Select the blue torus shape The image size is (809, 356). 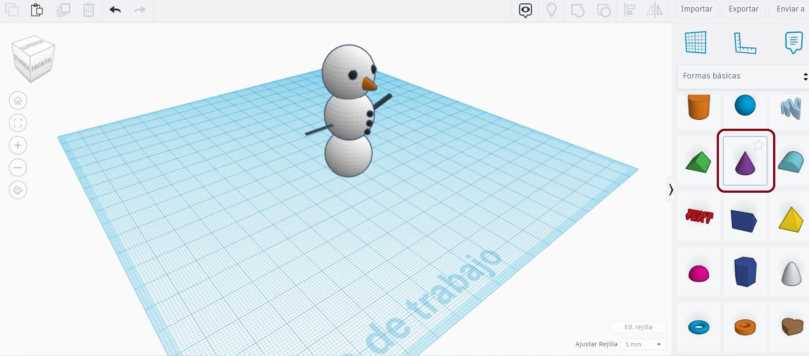[x=699, y=327]
